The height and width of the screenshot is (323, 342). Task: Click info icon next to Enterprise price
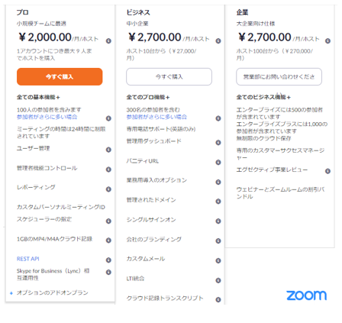[327, 41]
